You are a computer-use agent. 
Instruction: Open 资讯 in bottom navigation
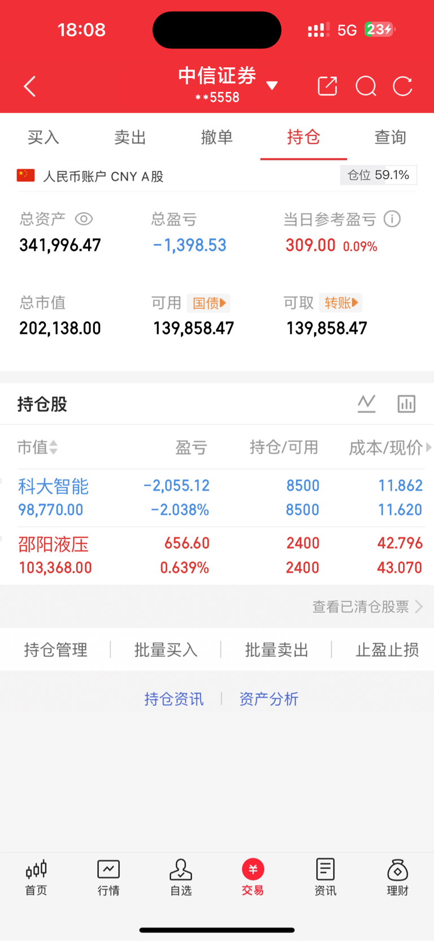[325, 878]
